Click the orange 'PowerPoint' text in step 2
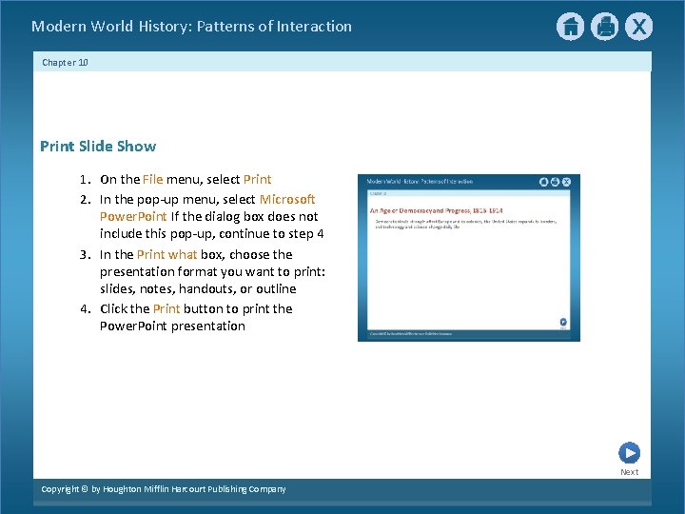The height and width of the screenshot is (514, 685). [x=133, y=216]
